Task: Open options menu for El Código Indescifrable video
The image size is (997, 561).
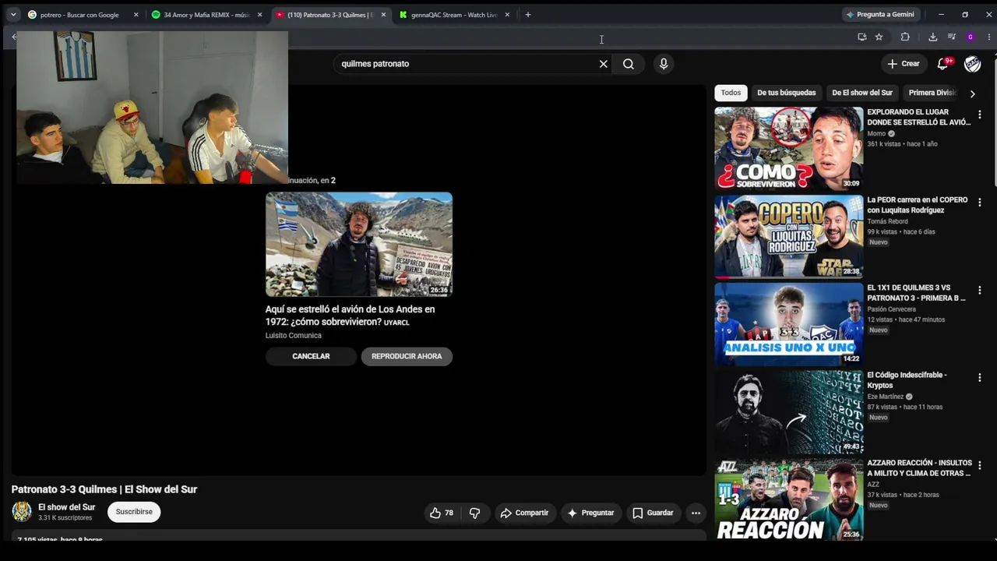Action: click(x=980, y=378)
